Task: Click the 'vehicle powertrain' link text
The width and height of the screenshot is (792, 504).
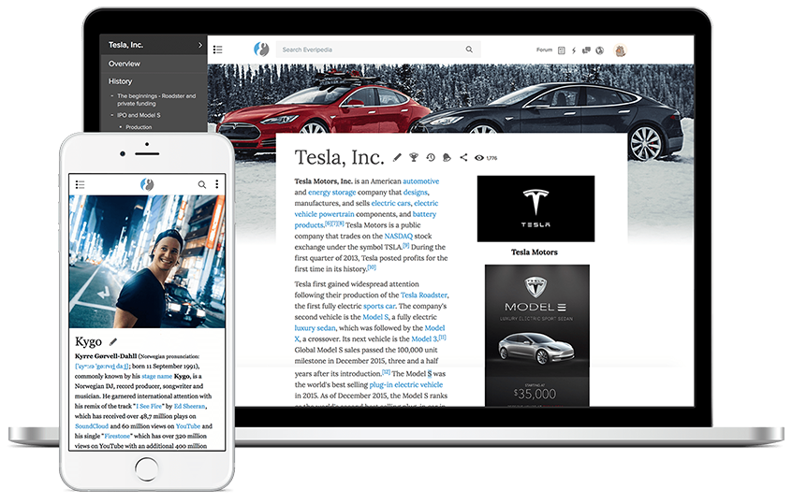Action: 324,214
